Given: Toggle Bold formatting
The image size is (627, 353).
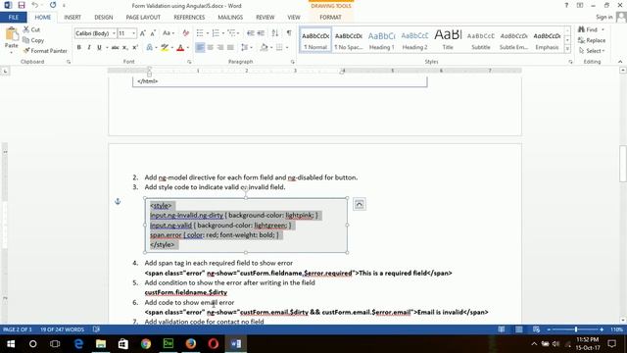Looking at the screenshot, I should 78,48.
